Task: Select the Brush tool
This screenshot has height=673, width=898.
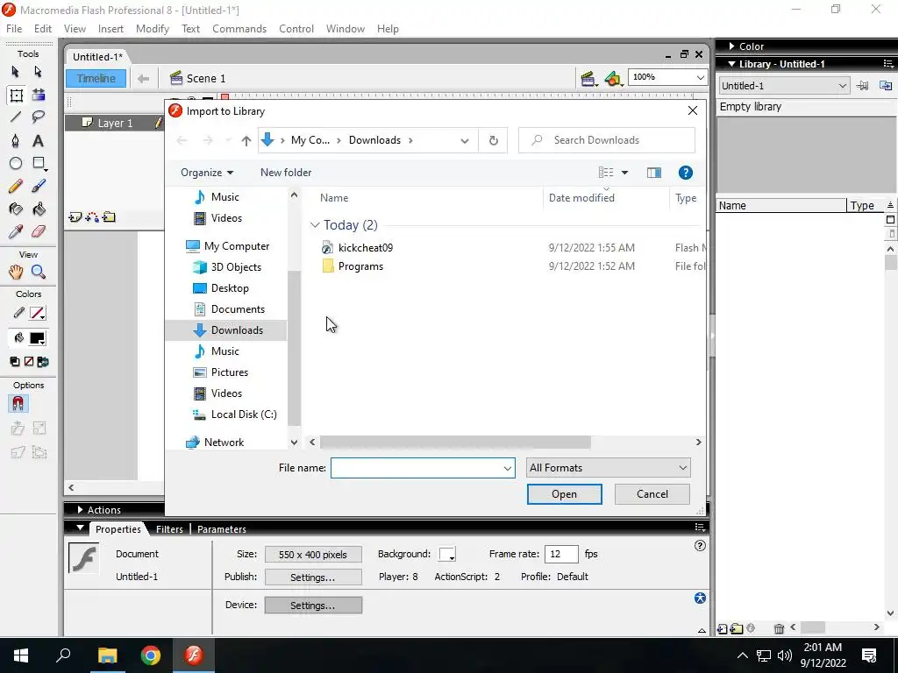Action: coord(39,186)
